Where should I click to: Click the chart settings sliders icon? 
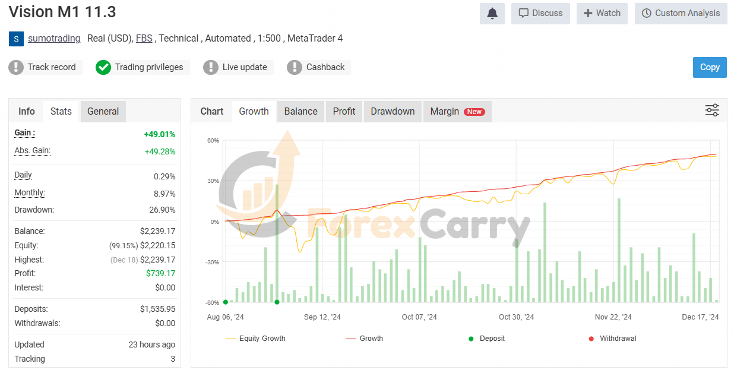point(711,110)
